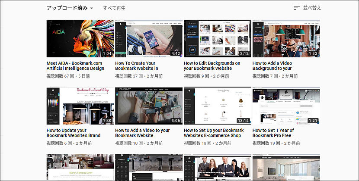Click the 1:04 duration badge
359x181 pixels.
(107, 53)
